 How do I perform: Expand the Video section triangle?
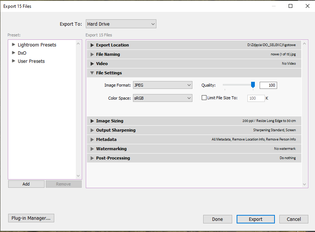point(92,64)
